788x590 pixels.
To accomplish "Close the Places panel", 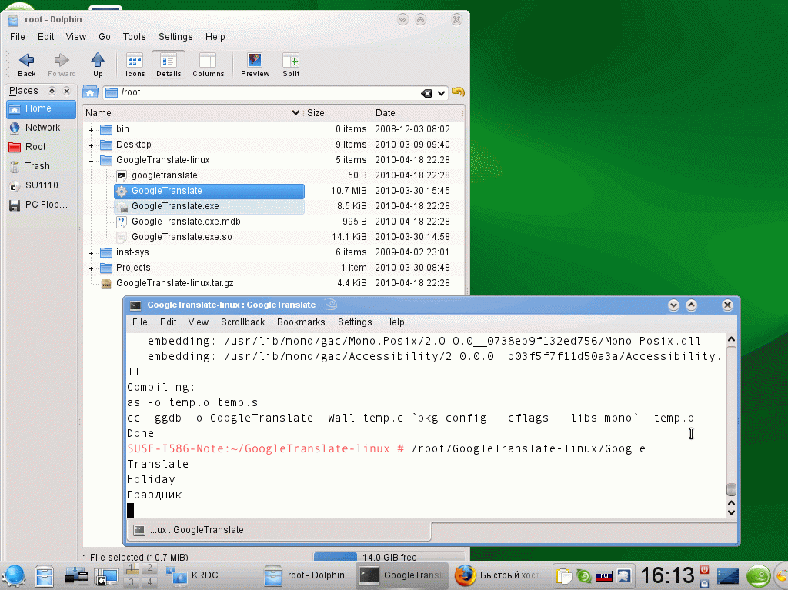I will (x=66, y=91).
